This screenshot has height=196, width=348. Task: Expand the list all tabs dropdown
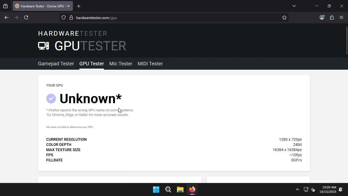294,6
